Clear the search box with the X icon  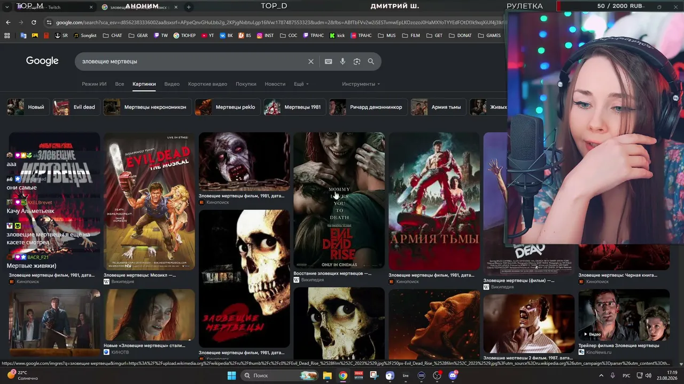click(310, 61)
